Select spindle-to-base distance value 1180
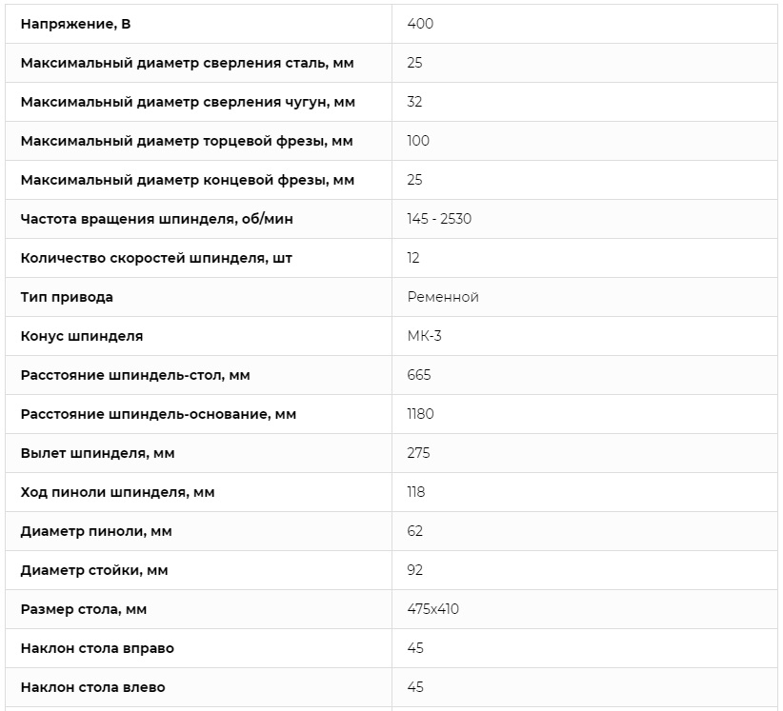Image resolution: width=783 pixels, height=711 pixels. (420, 414)
